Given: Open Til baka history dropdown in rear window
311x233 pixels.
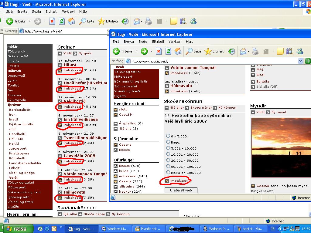Looking at the screenshot, I should (x=29, y=21).
